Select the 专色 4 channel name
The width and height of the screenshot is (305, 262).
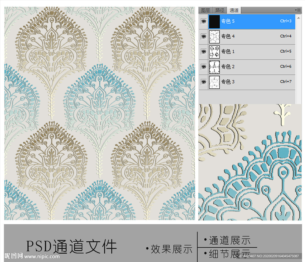[x=228, y=36]
